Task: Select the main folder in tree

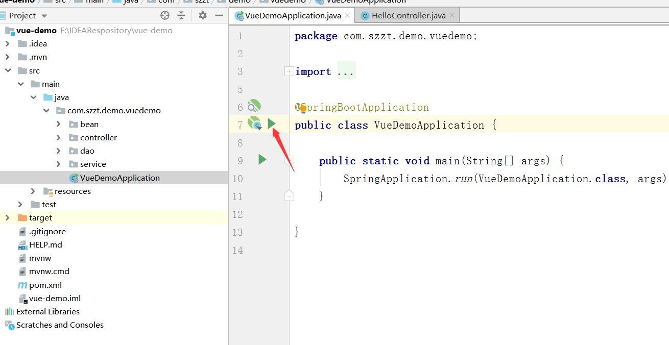Action: [x=51, y=84]
